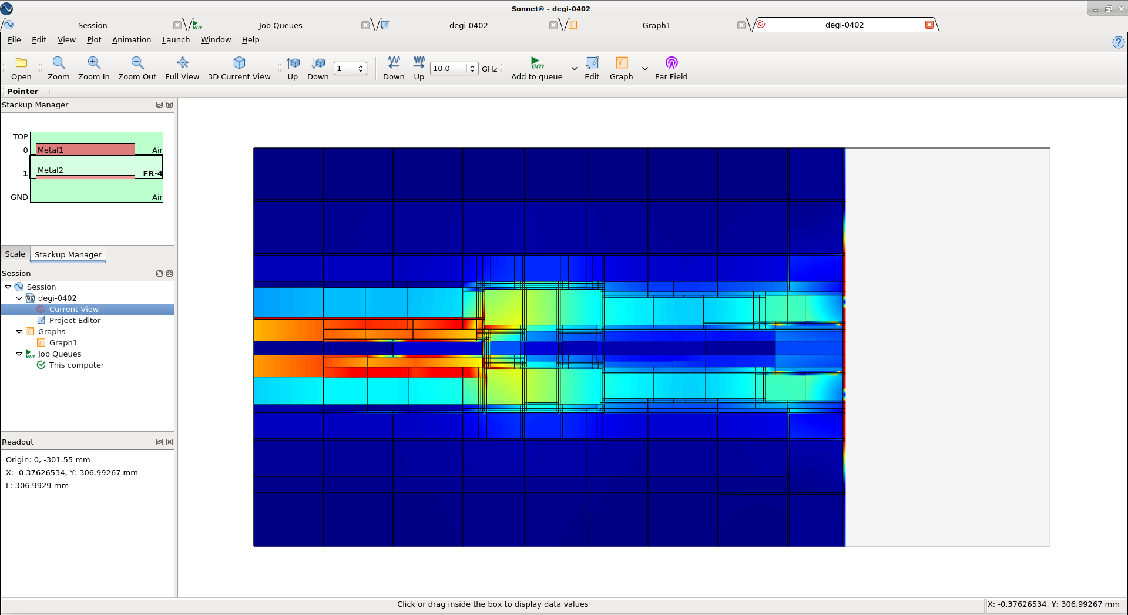Collapse the Graphs tree node
Image resolution: width=1128 pixels, height=615 pixels.
[19, 331]
